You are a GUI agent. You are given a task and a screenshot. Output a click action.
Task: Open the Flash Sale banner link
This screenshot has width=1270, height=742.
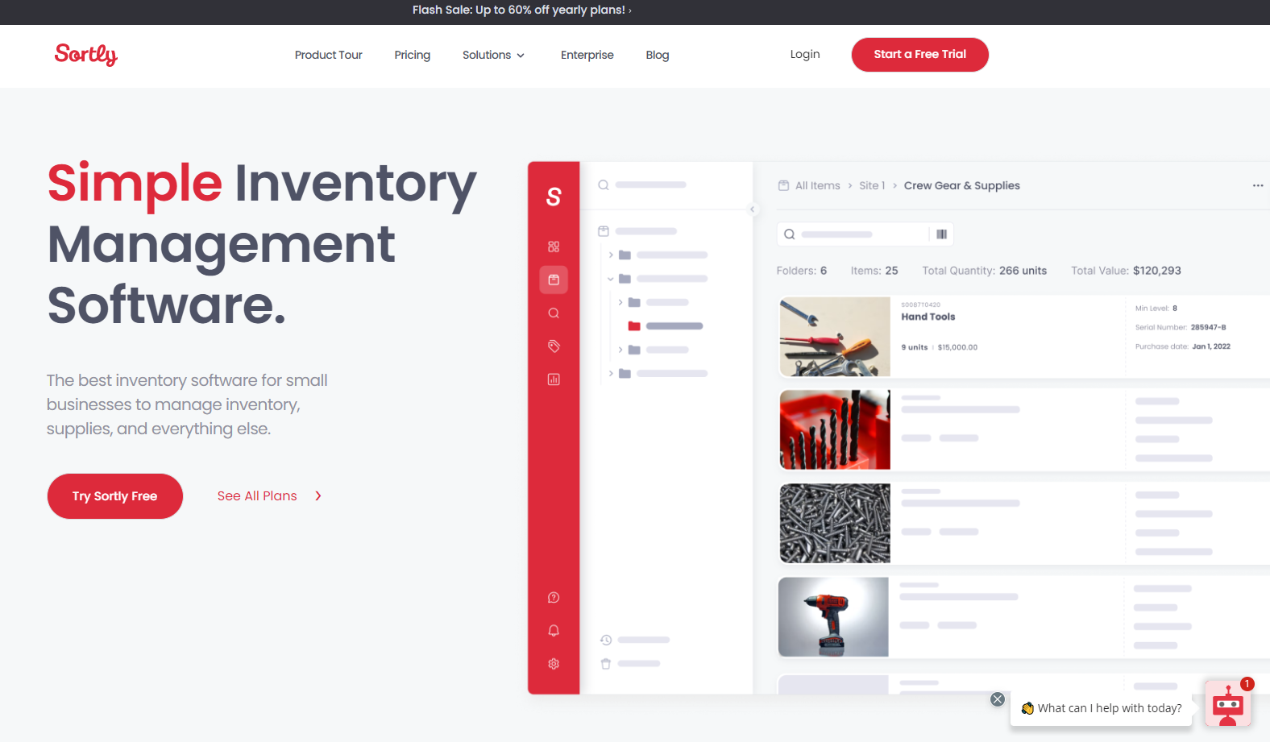[x=521, y=10]
